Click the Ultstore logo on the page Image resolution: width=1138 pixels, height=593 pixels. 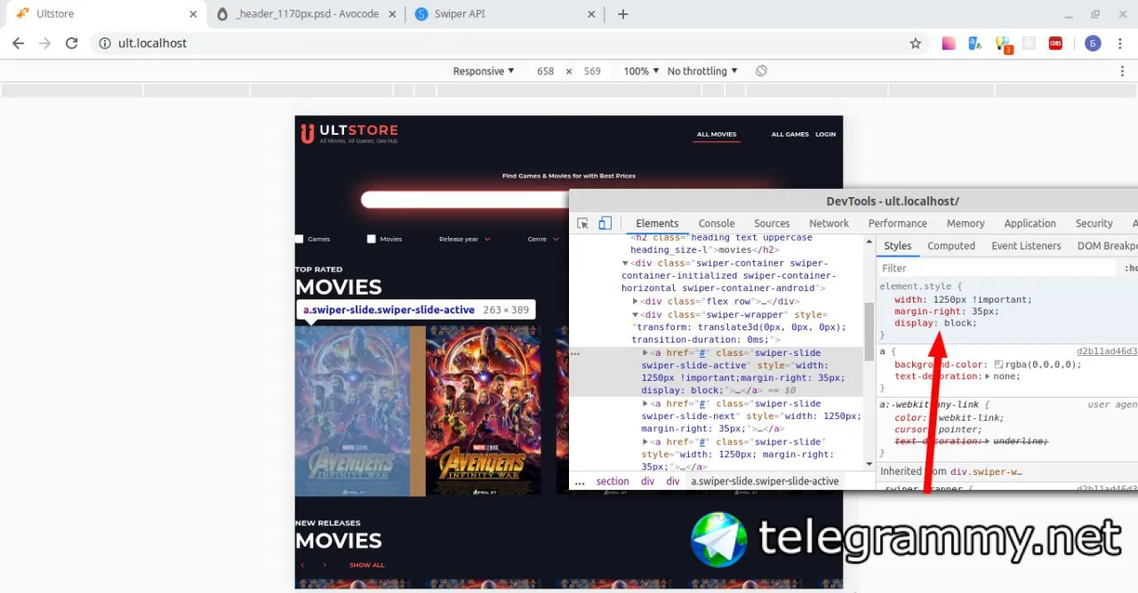[349, 134]
